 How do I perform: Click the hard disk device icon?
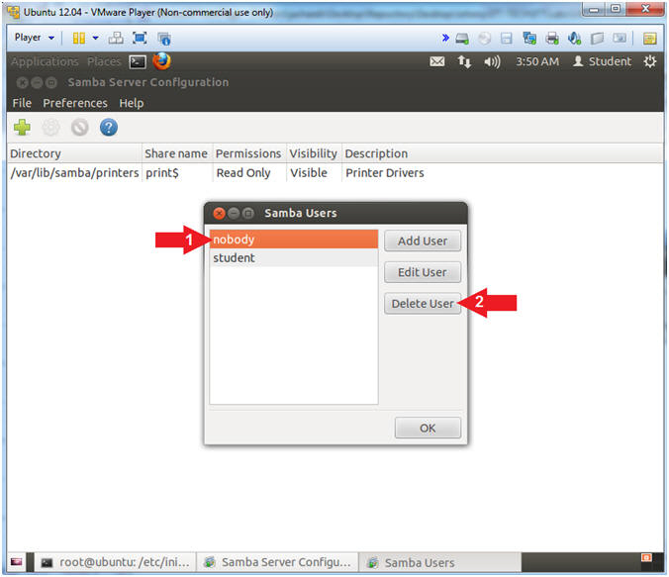(462, 39)
